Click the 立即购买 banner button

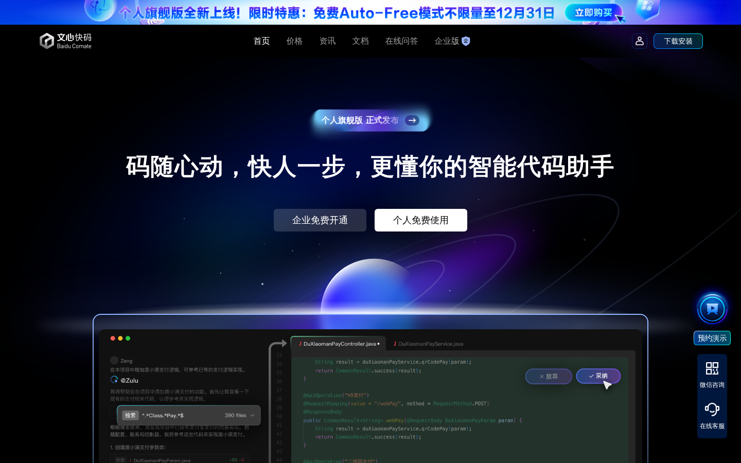pos(593,13)
